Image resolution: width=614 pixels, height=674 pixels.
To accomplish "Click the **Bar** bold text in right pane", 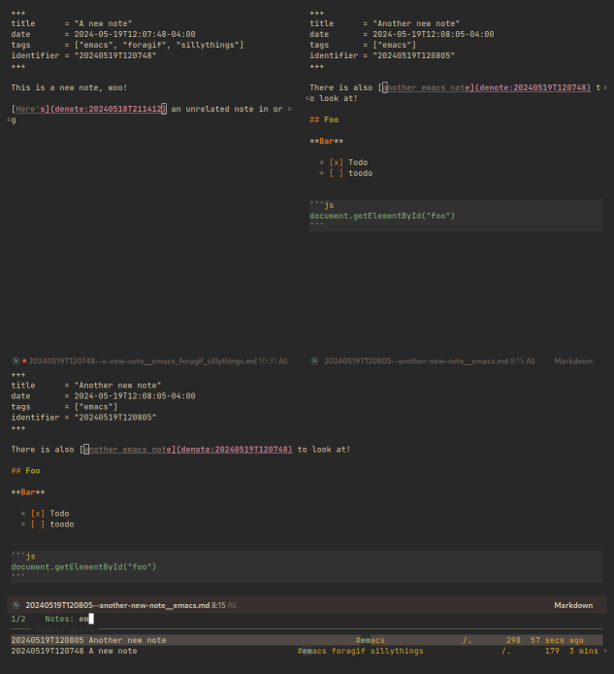I will click(x=327, y=142).
